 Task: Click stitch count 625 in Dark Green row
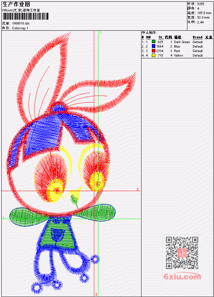tap(160, 42)
